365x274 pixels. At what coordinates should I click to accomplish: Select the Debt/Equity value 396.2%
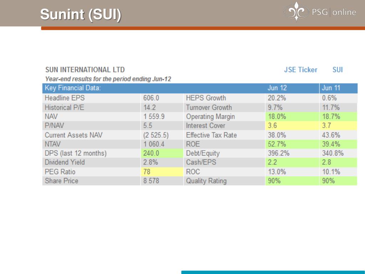(278, 153)
